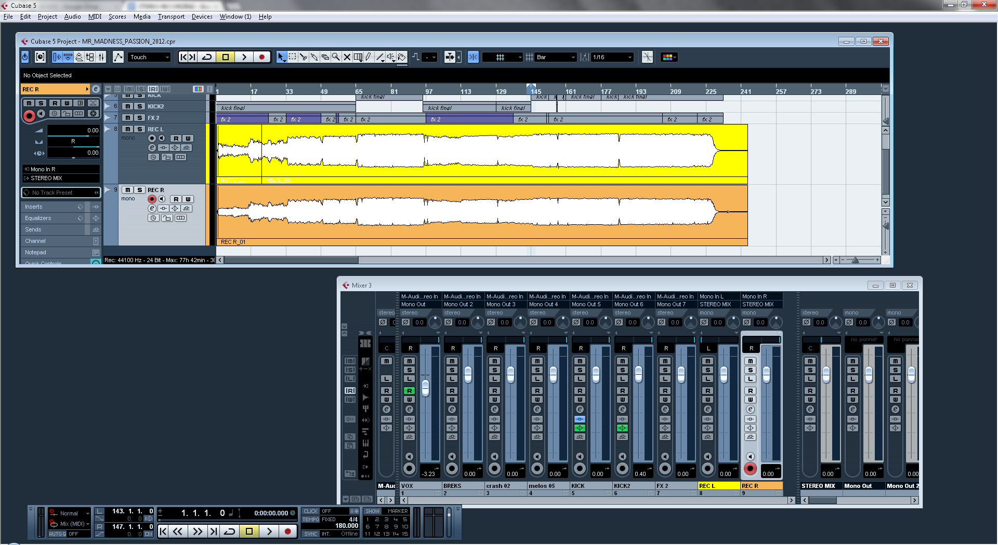Toggle metronome CLICK in transport

[x=311, y=511]
